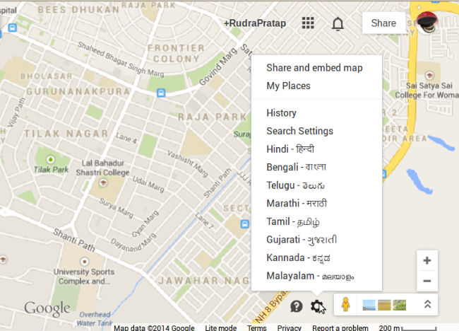Open the notifications bell

point(338,23)
